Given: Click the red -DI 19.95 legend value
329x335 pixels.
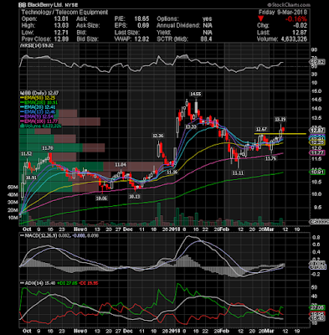Looking at the screenshot, I should (89, 283).
